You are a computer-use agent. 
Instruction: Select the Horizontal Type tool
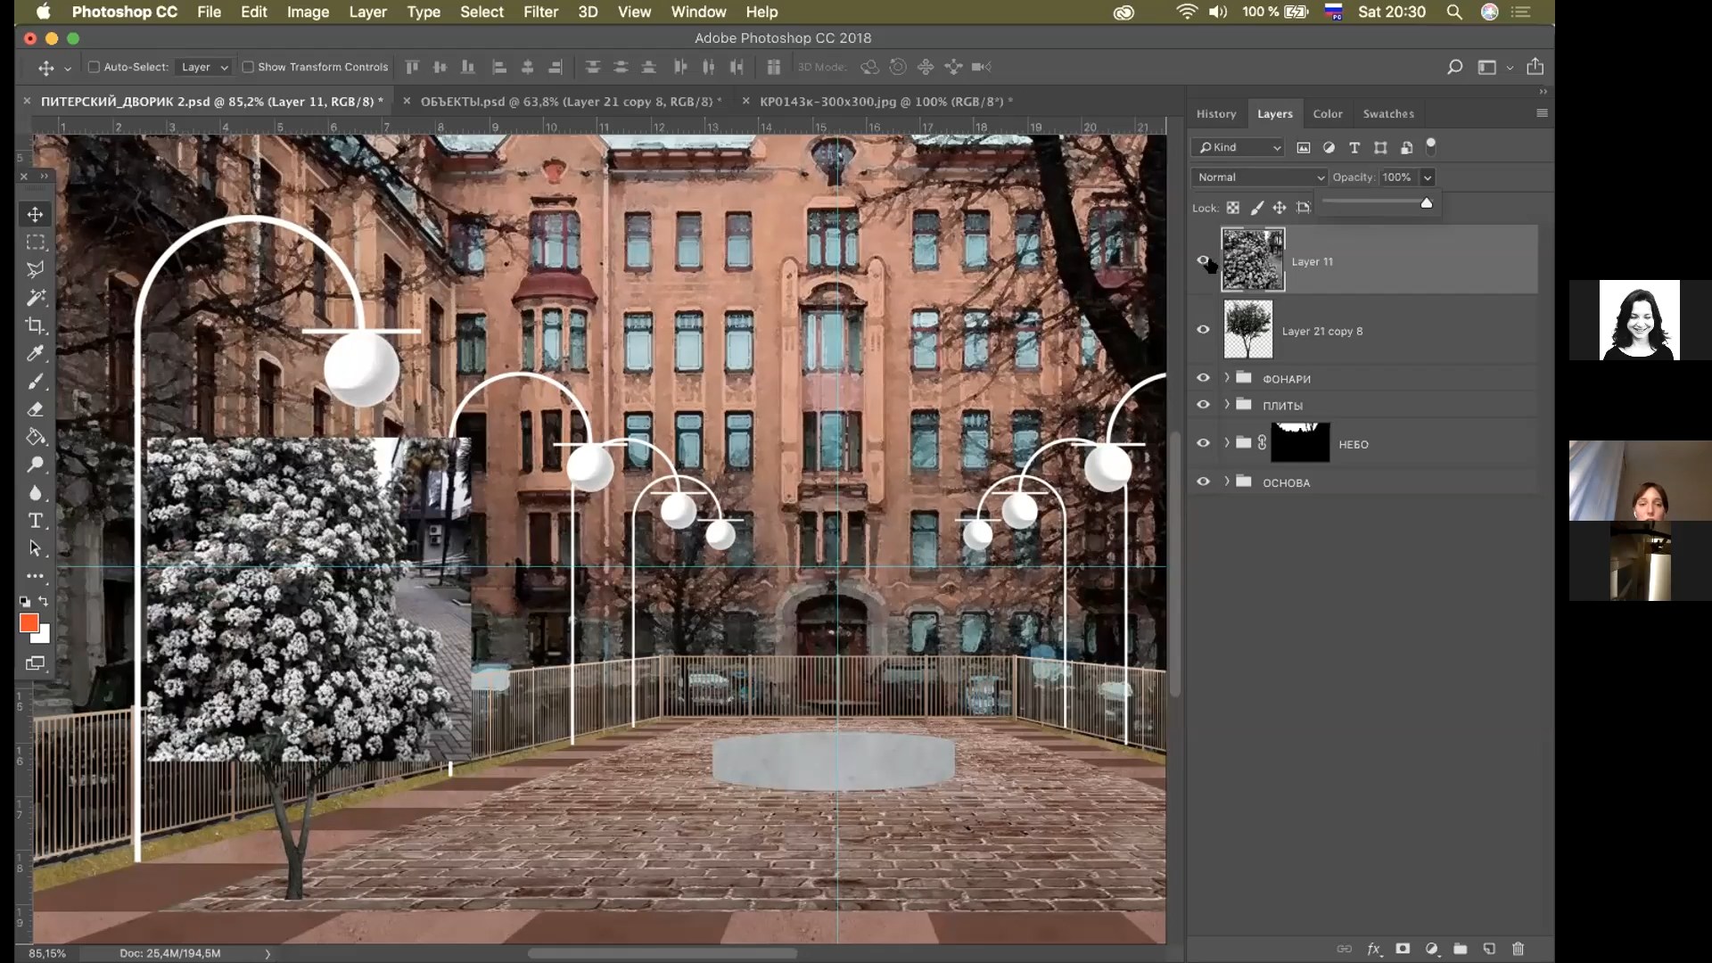point(35,521)
